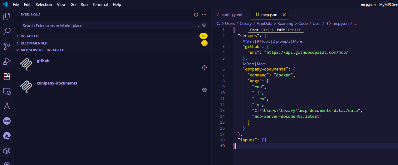Click the installed count badge 60

click(x=204, y=36)
